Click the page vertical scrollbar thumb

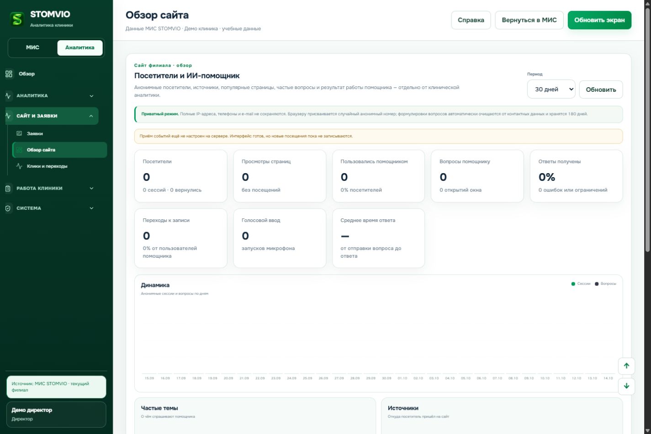tap(647, 129)
